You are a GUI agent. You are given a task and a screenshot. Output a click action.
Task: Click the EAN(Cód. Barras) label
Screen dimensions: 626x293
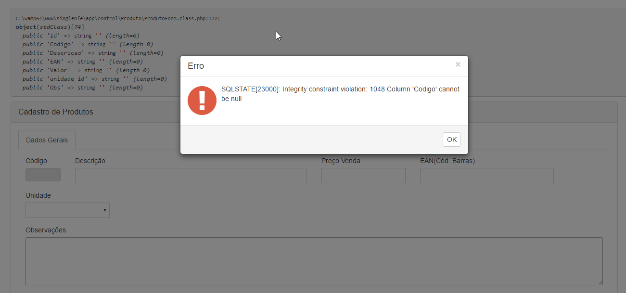pos(447,161)
